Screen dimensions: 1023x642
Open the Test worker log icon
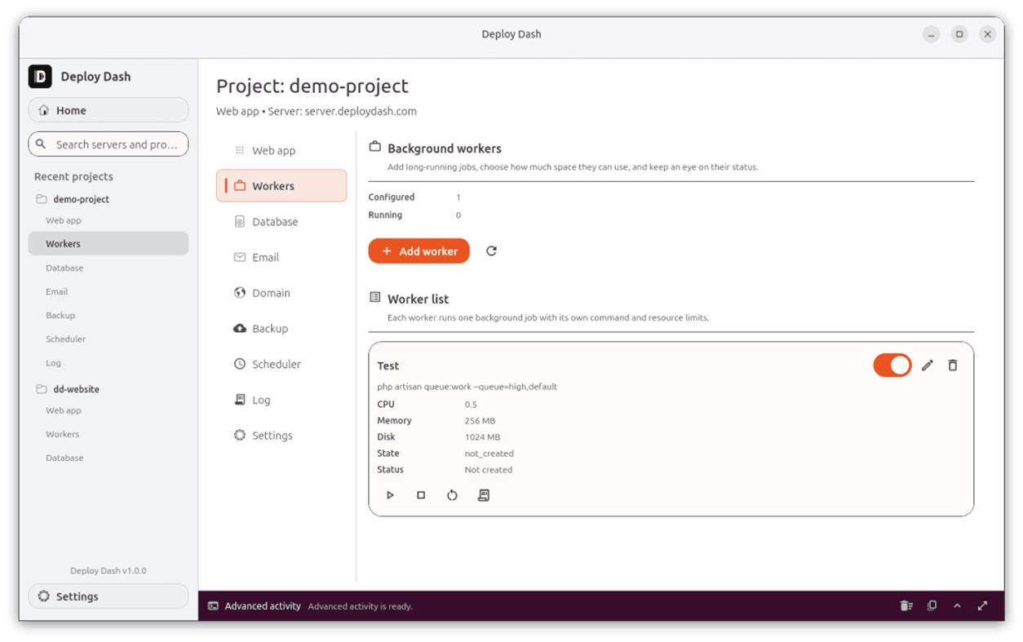pyautogui.click(x=484, y=495)
